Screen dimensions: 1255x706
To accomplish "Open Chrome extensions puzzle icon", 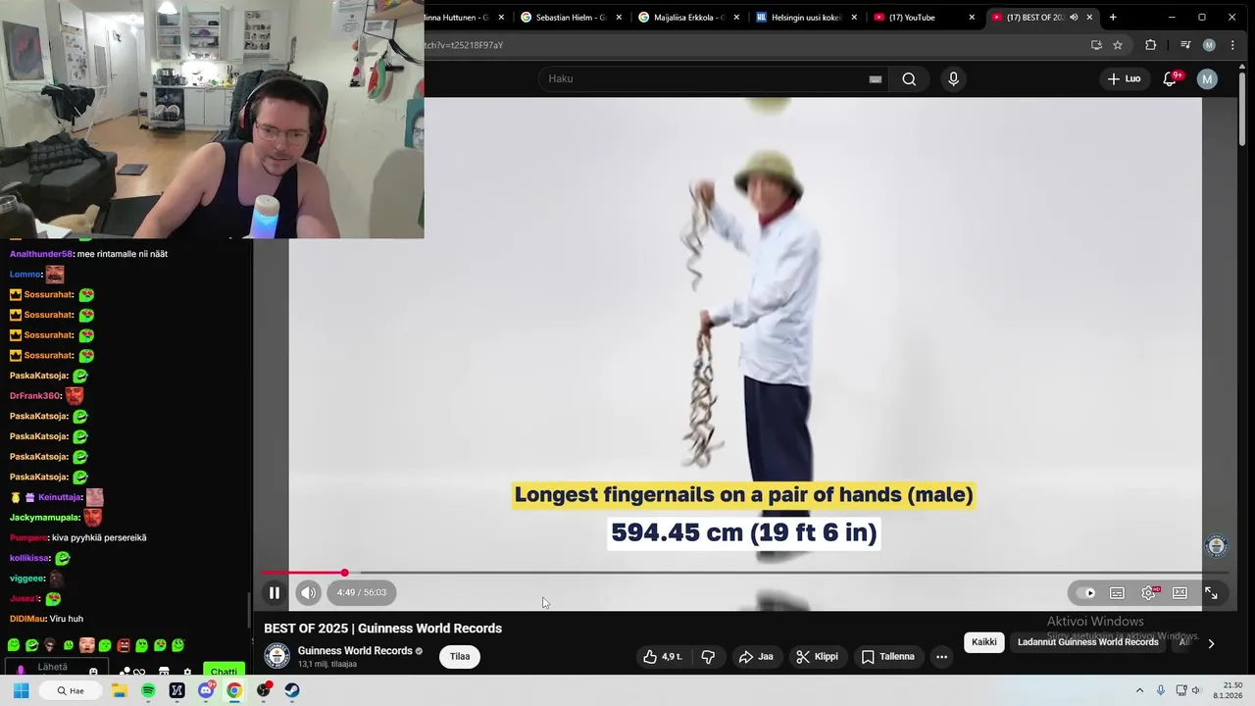I will [x=1151, y=45].
